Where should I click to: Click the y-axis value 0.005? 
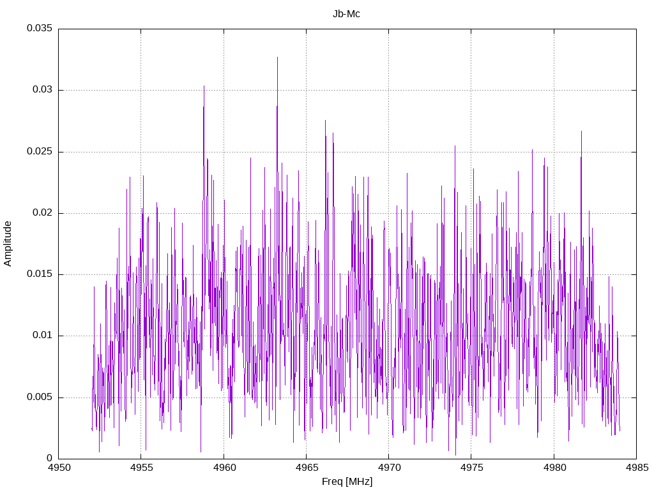40,397
